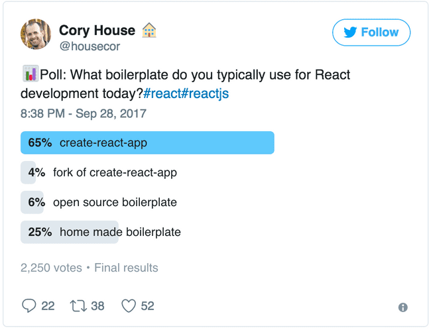Click the retweet arrows icon
Viewport: 431px width, 330px height.
click(78, 305)
